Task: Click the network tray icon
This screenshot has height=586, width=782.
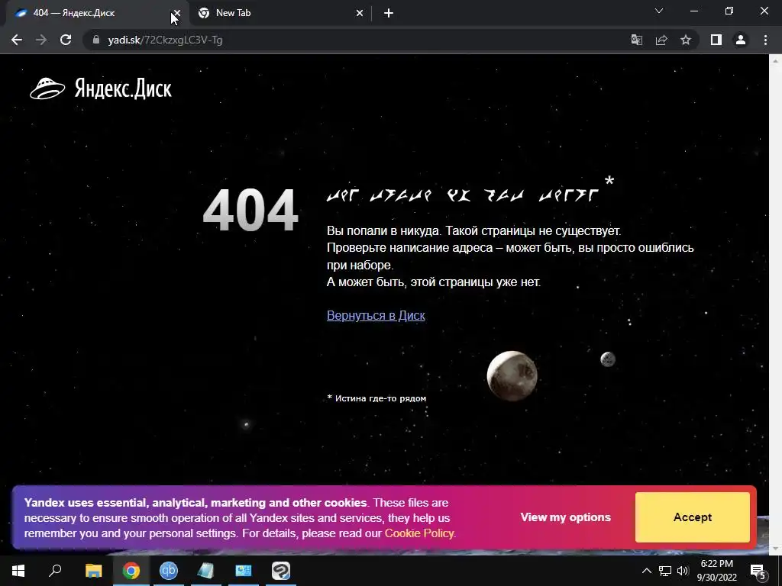Action: pyautogui.click(x=665, y=571)
